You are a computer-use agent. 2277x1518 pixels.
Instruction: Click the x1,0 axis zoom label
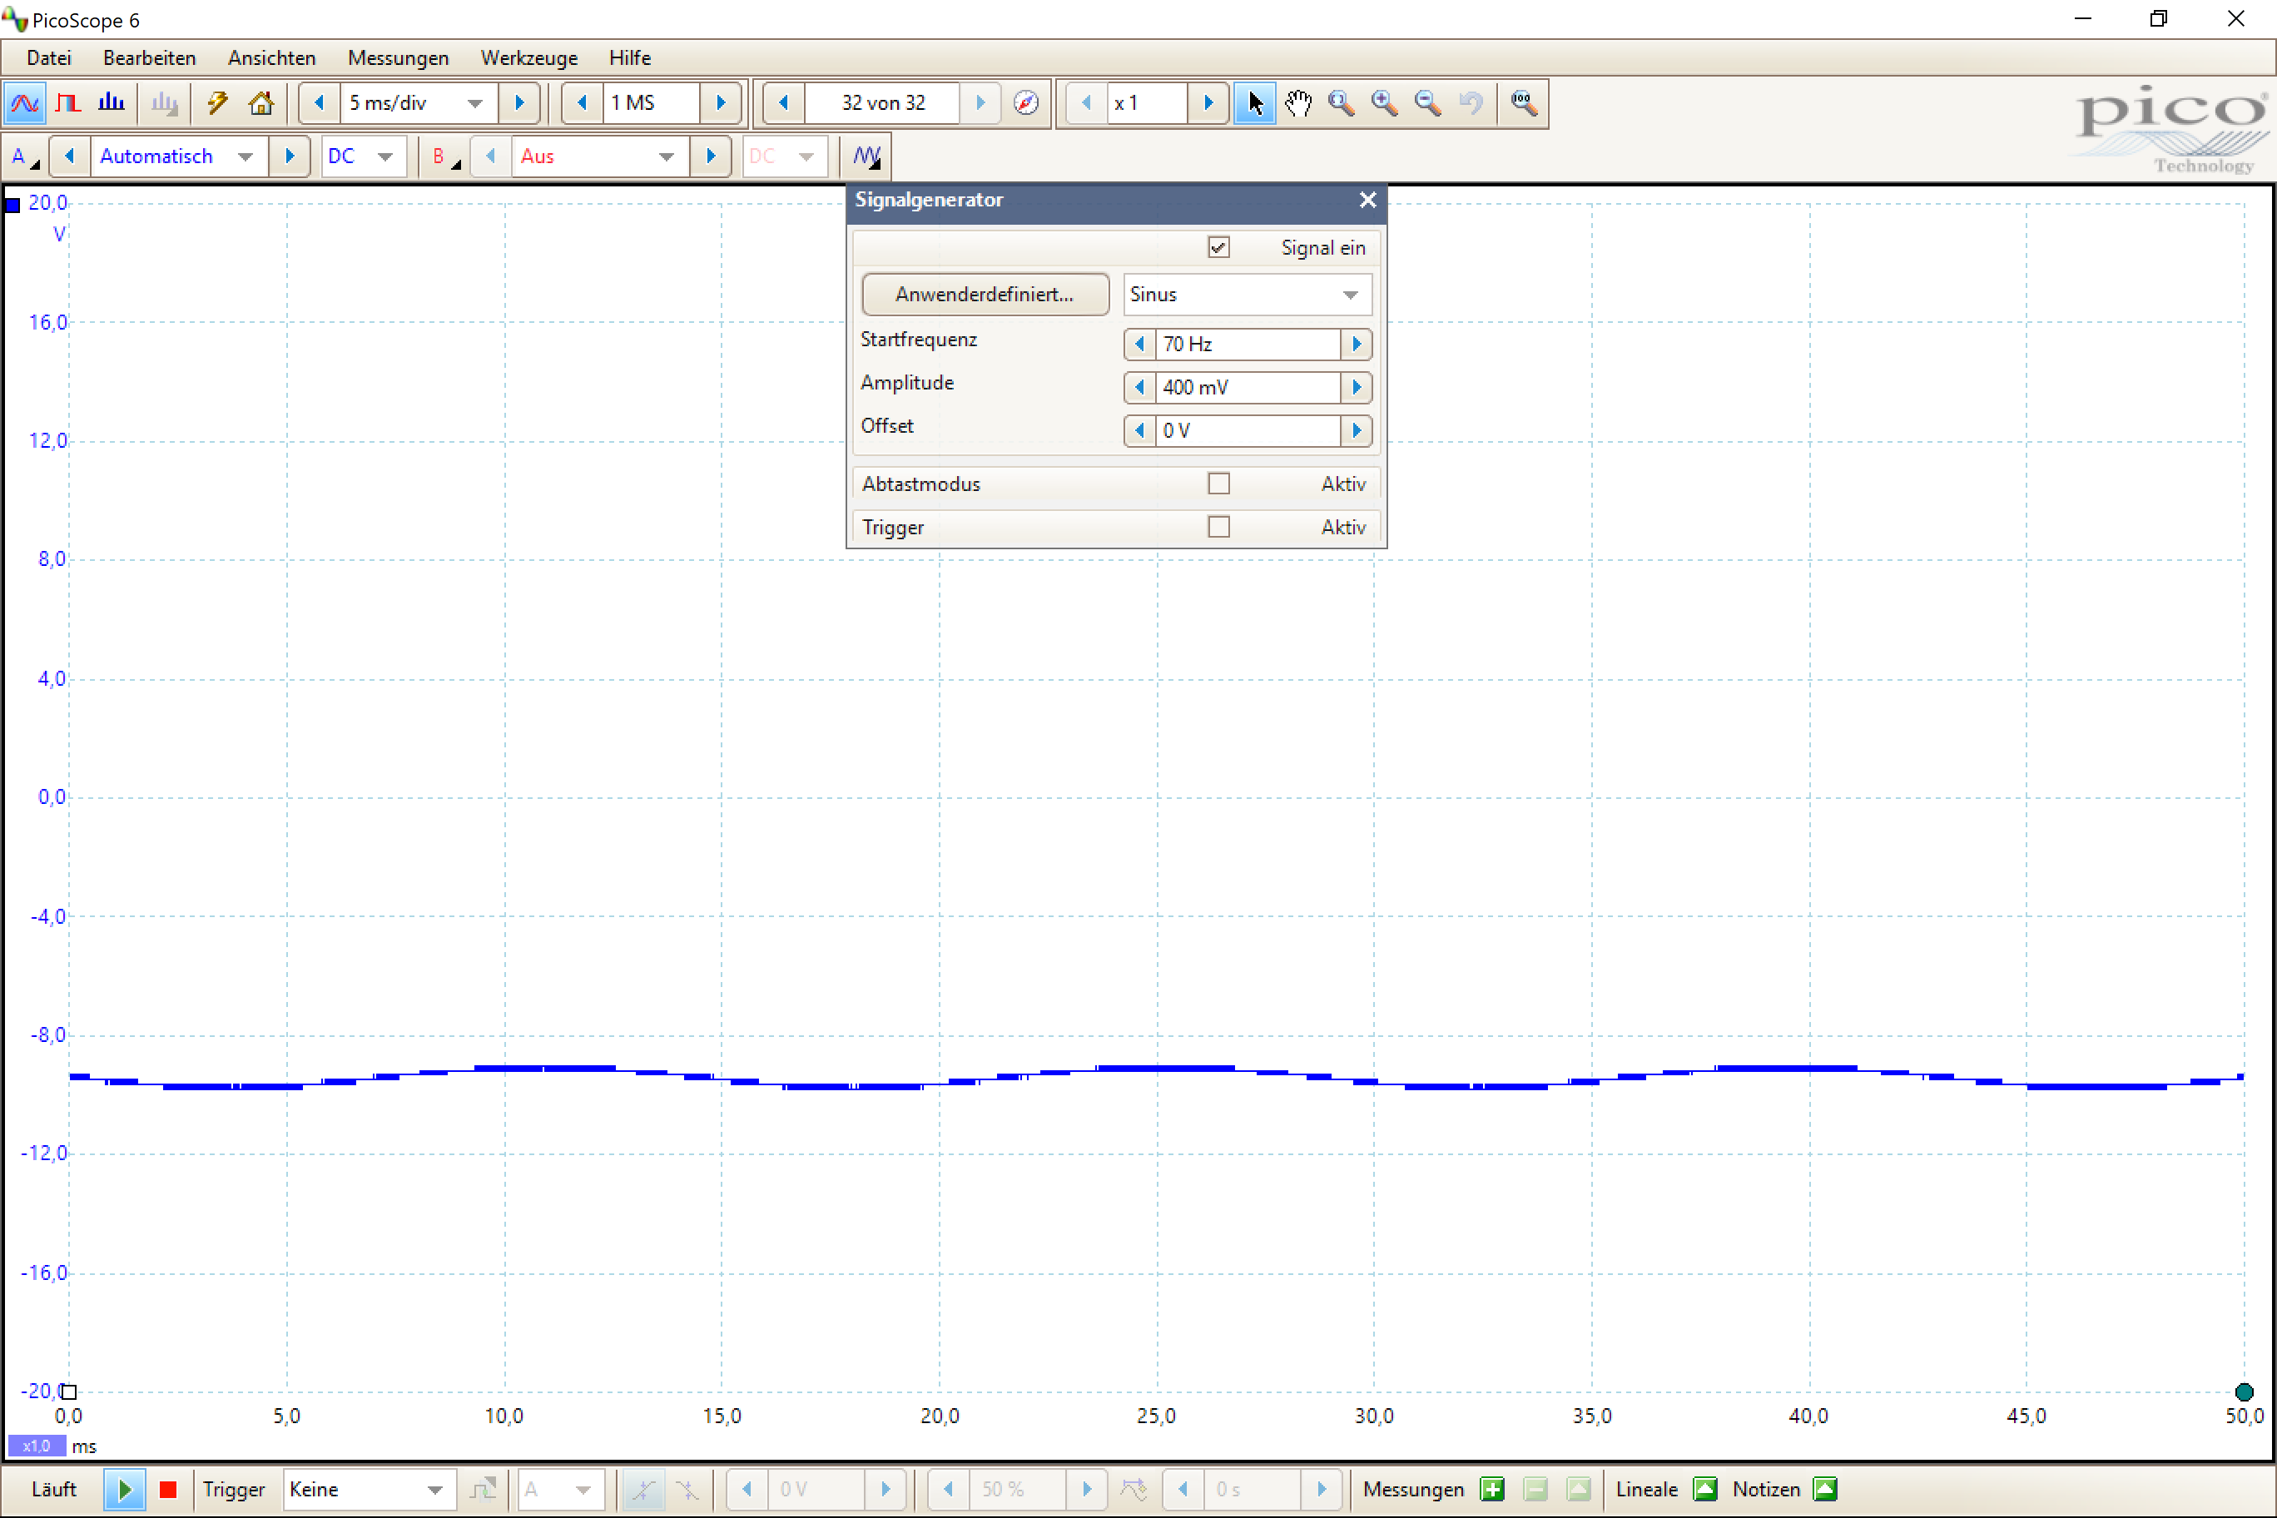[x=36, y=1446]
